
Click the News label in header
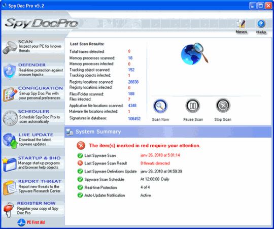click(x=241, y=32)
